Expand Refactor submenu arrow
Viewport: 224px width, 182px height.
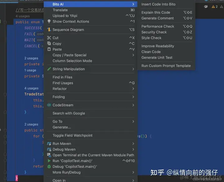[x=133, y=89]
